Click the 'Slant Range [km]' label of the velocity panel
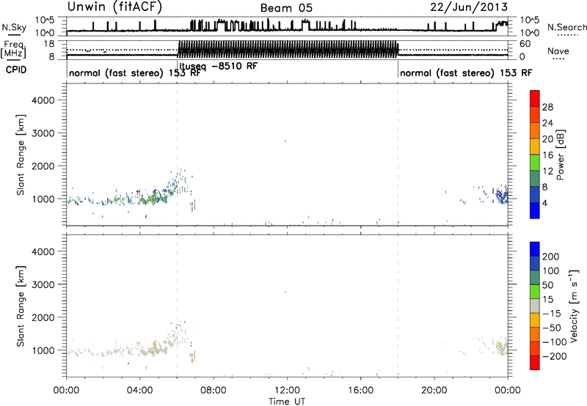 tap(21, 306)
